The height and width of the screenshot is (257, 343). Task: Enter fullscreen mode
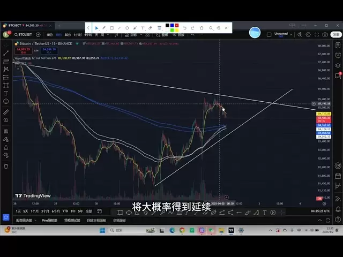coord(317,34)
